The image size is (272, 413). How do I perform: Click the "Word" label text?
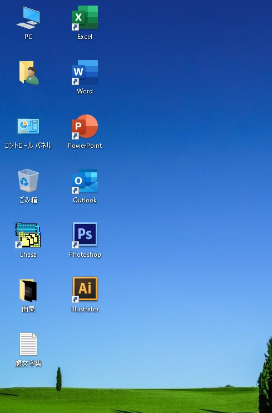[85, 91]
